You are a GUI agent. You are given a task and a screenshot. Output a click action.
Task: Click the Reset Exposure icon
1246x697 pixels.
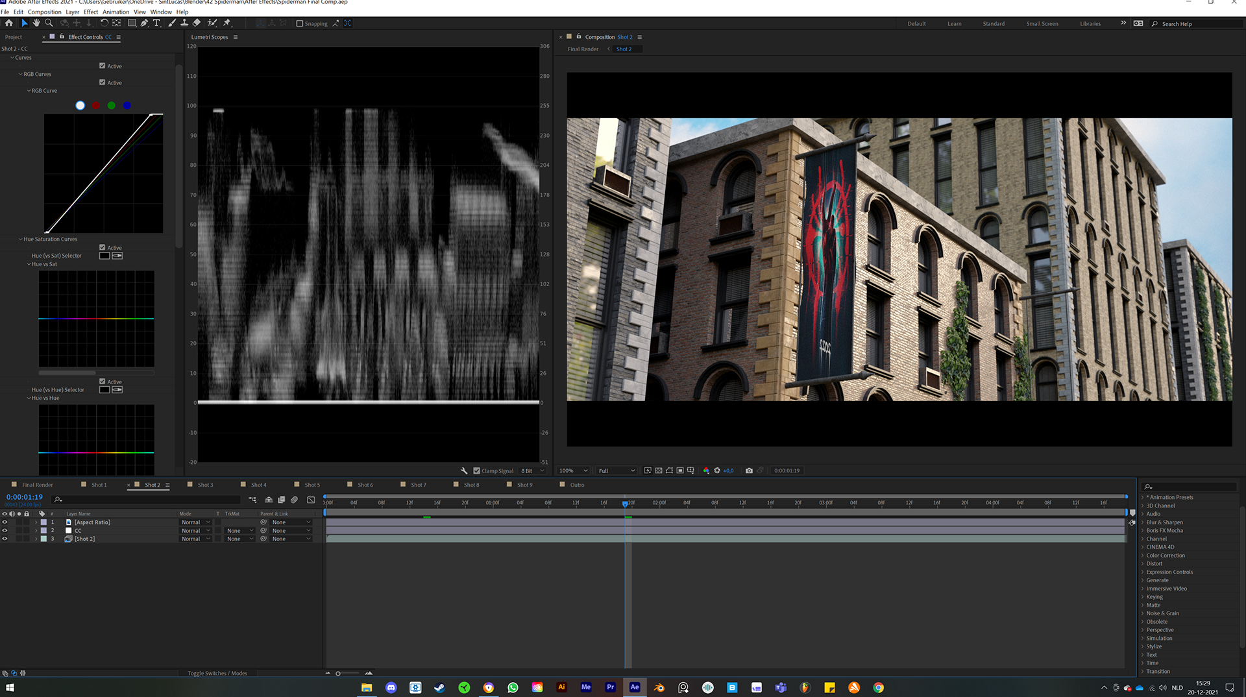tap(717, 471)
